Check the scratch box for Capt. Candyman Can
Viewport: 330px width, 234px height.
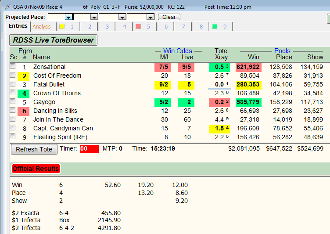[13, 128]
